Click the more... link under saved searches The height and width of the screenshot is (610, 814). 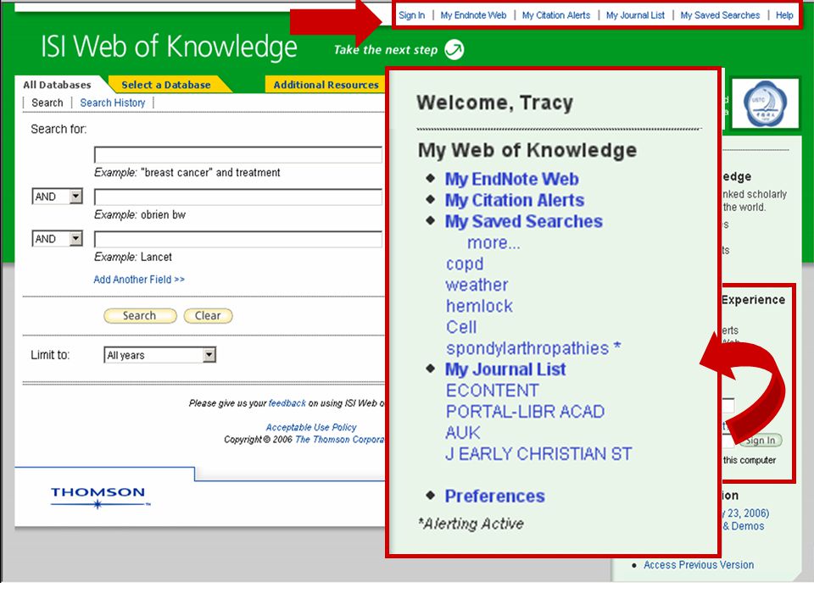(x=493, y=243)
